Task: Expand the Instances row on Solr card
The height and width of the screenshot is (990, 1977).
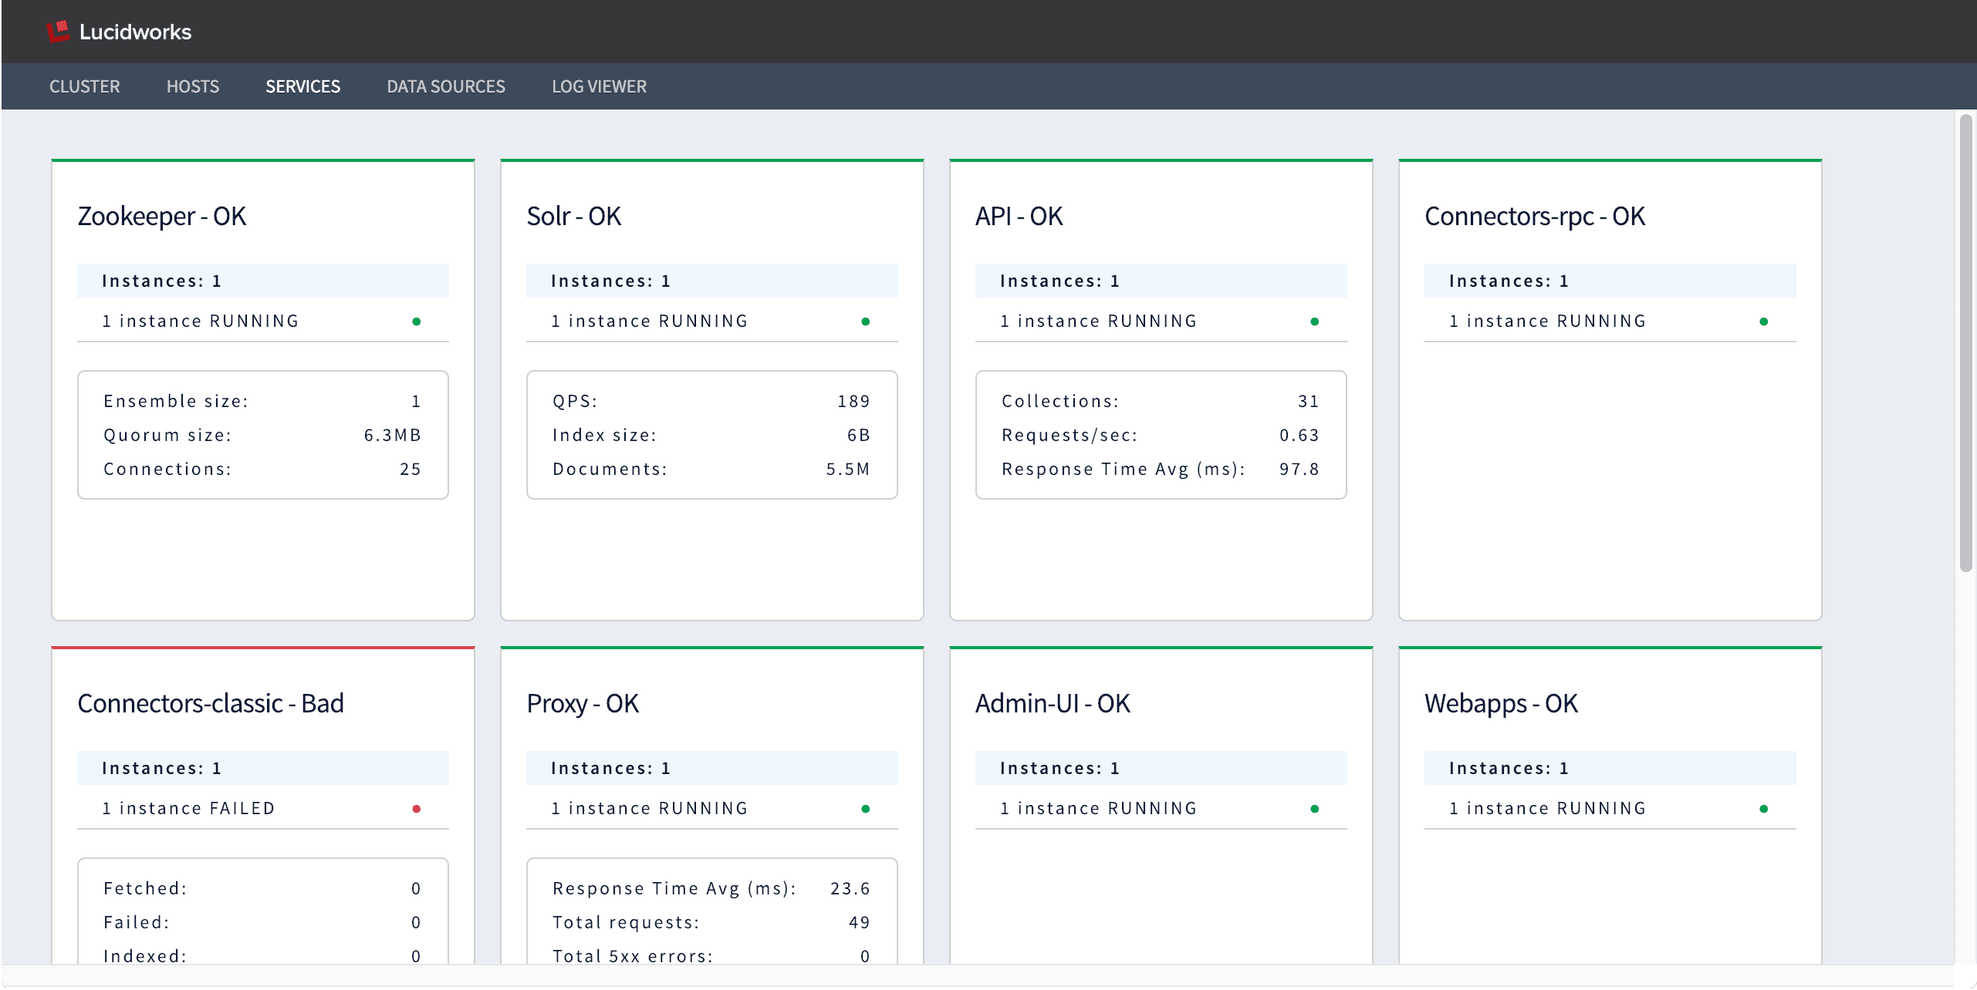Action: [711, 280]
